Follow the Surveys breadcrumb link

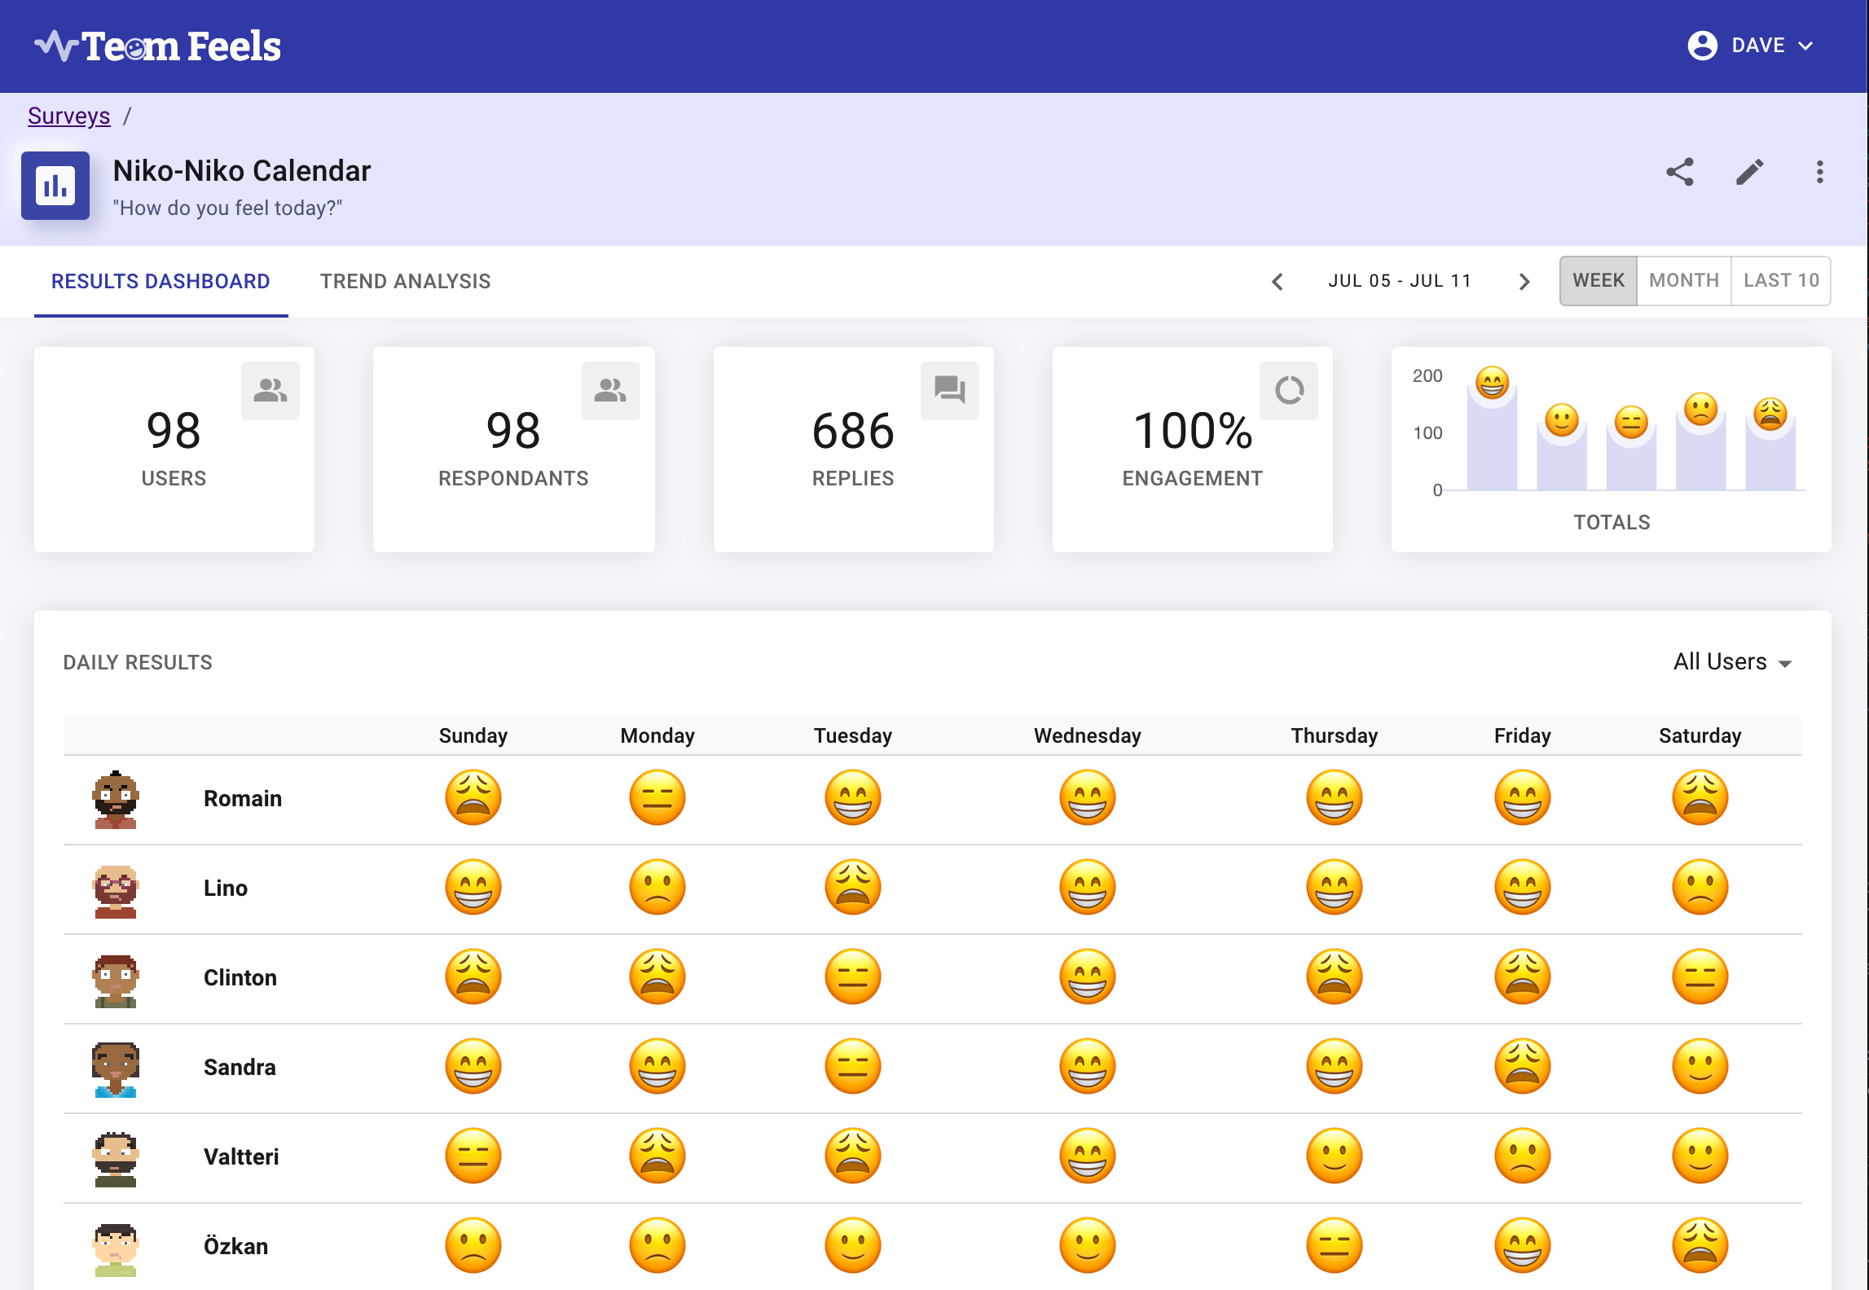click(68, 116)
